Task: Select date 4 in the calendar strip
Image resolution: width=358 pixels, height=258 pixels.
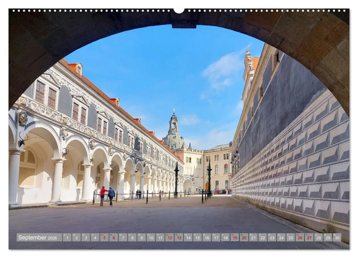Action: [95, 238]
